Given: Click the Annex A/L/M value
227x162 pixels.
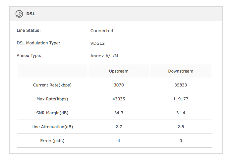Looking at the screenshot, I should click(x=104, y=56).
